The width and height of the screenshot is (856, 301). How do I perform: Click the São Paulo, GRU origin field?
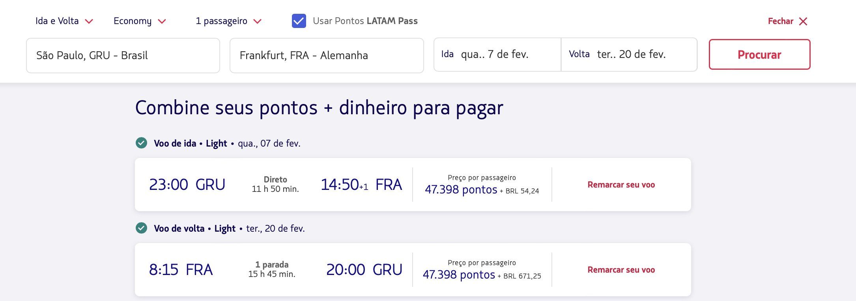pyautogui.click(x=123, y=56)
